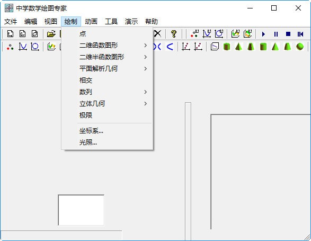Pause the animation with pause icon
This screenshot has width=311, height=241.
(276, 34)
